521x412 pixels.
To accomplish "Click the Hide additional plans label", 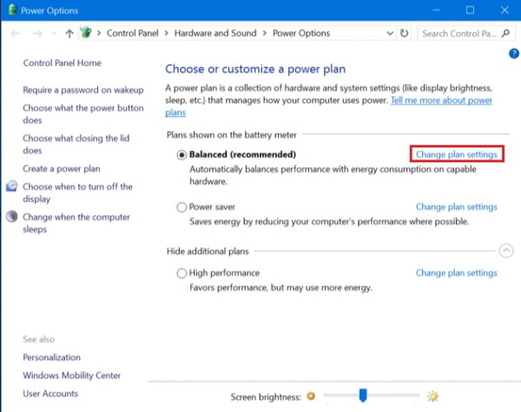I will tap(208, 252).
